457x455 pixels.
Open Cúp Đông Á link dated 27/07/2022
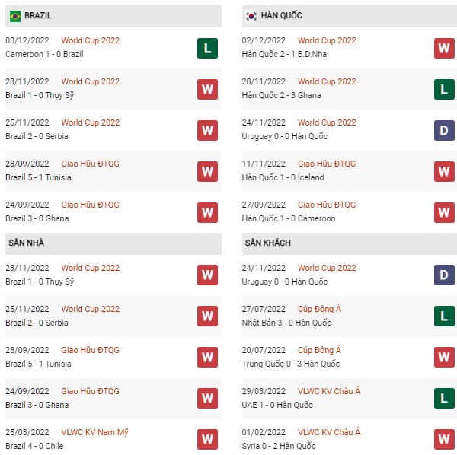[x=319, y=309]
